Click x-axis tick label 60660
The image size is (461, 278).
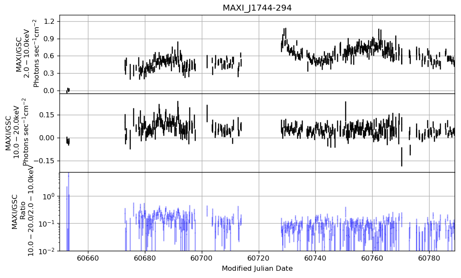point(88,258)
